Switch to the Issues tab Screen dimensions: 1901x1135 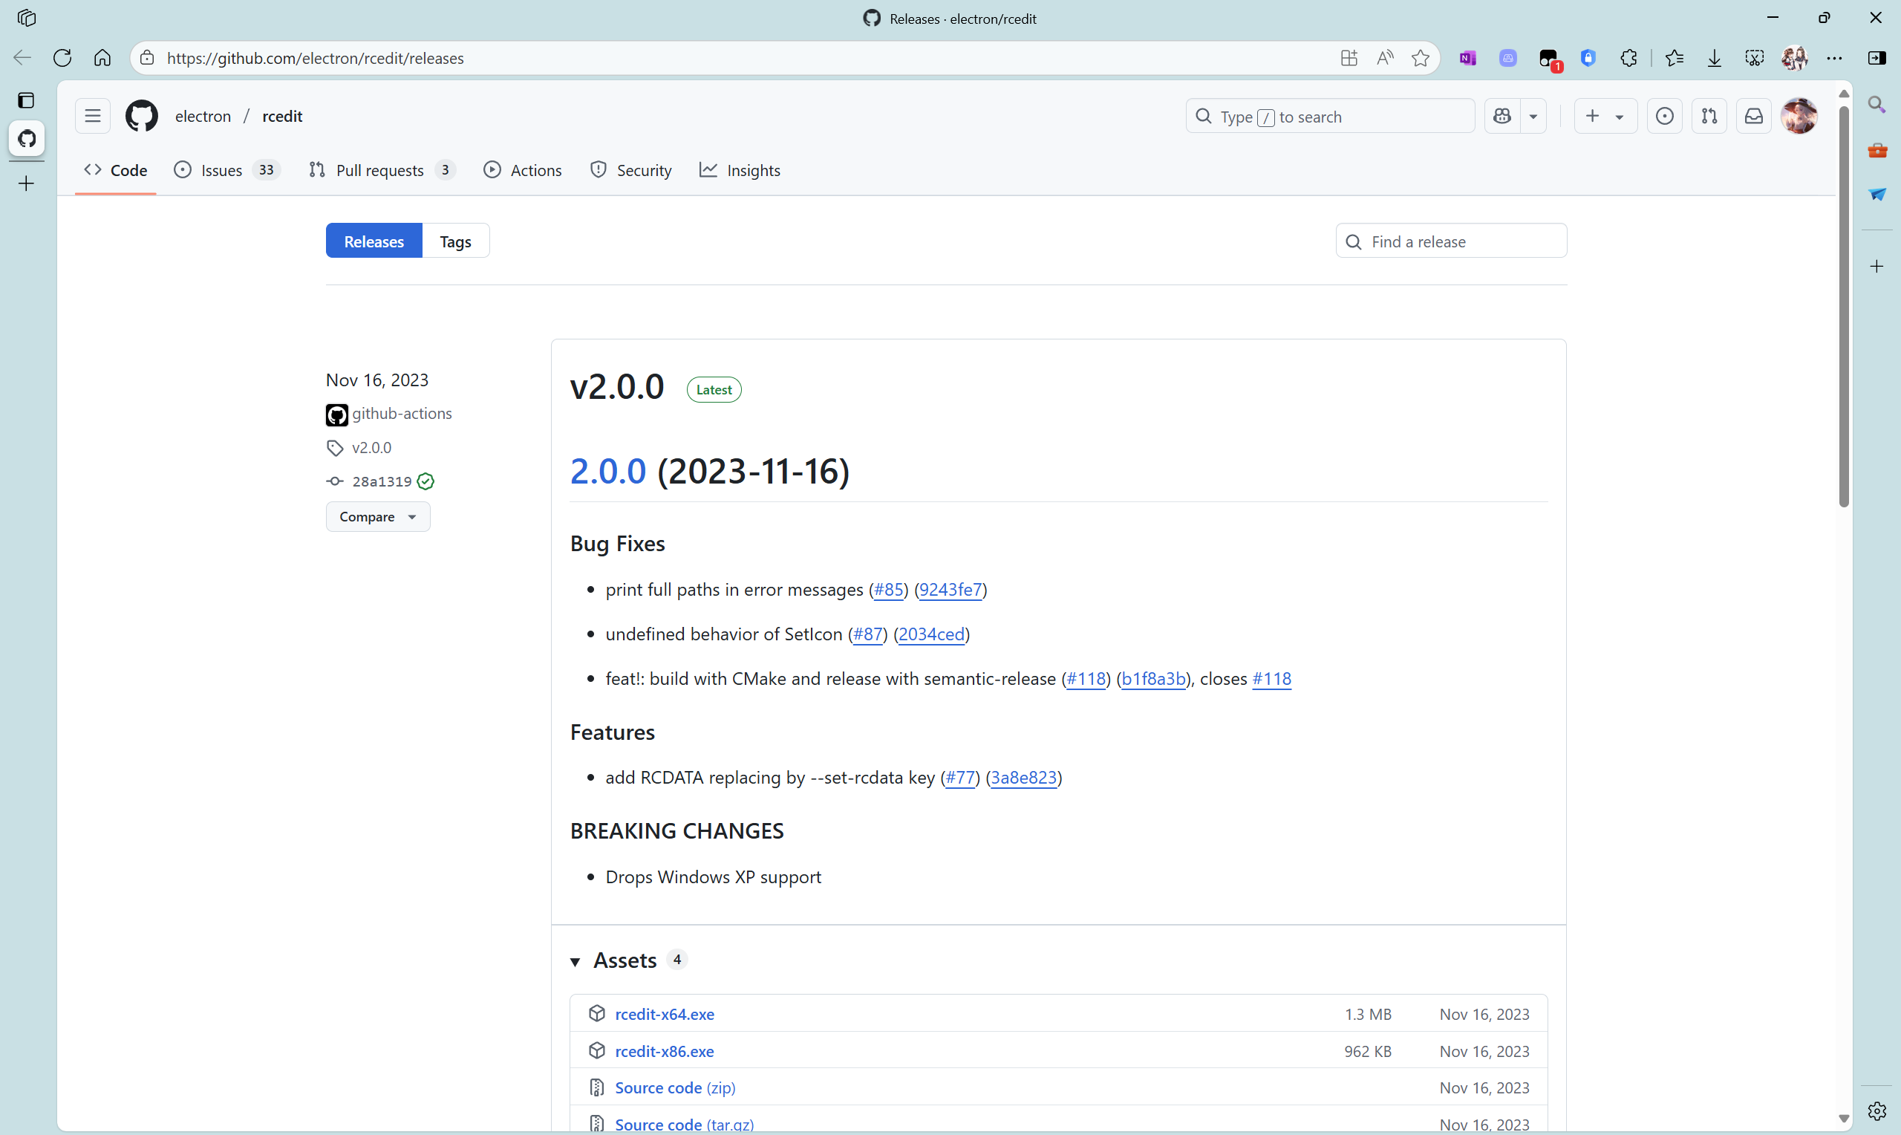(227, 170)
